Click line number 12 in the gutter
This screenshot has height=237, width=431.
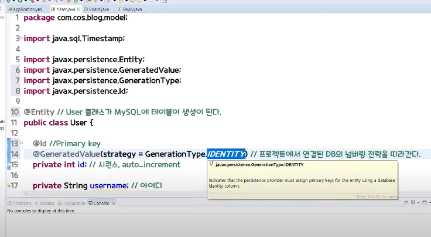(x=15, y=133)
